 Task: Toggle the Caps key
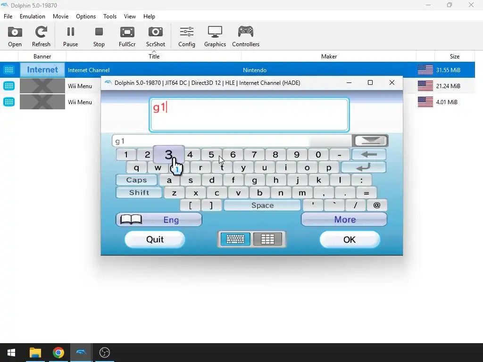(136, 180)
